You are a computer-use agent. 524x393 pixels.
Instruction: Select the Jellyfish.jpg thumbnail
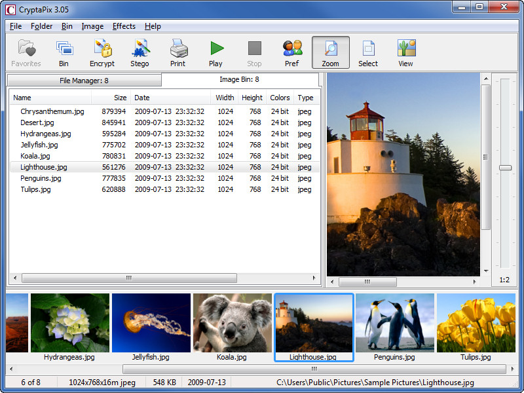[151, 322]
